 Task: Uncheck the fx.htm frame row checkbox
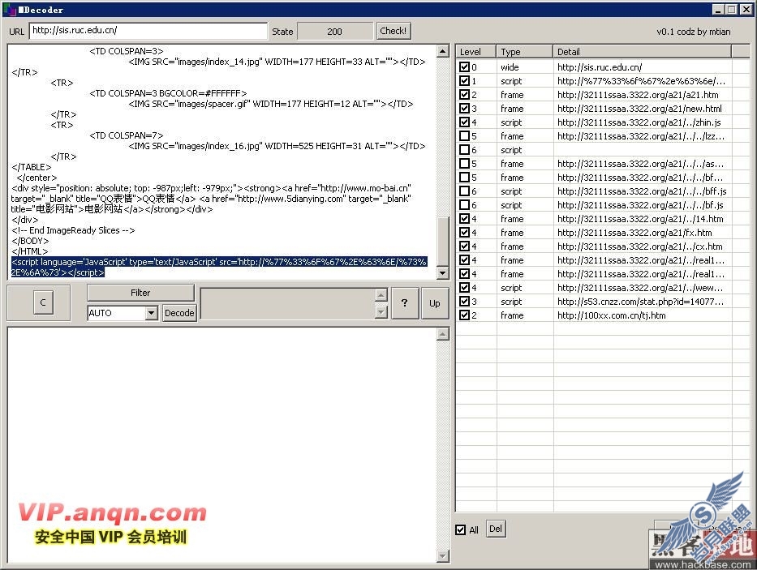[x=464, y=233]
